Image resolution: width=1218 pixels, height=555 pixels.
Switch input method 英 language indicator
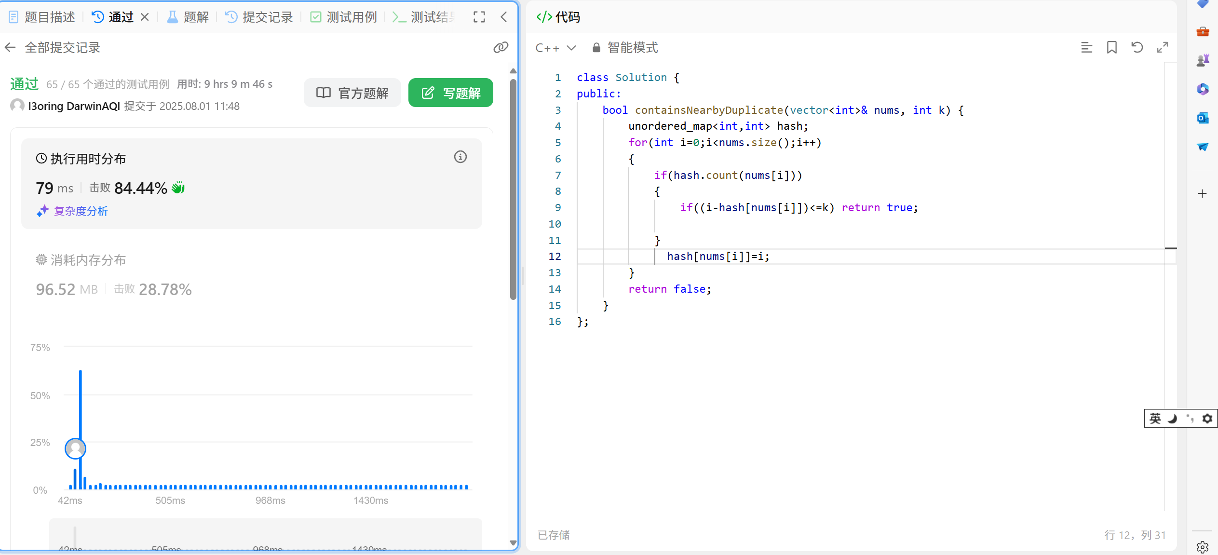pyautogui.click(x=1155, y=419)
